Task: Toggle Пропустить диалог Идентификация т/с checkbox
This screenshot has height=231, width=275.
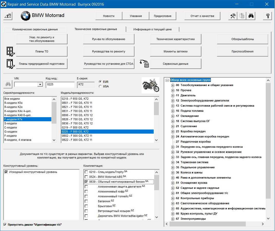Action: (x=5, y=225)
